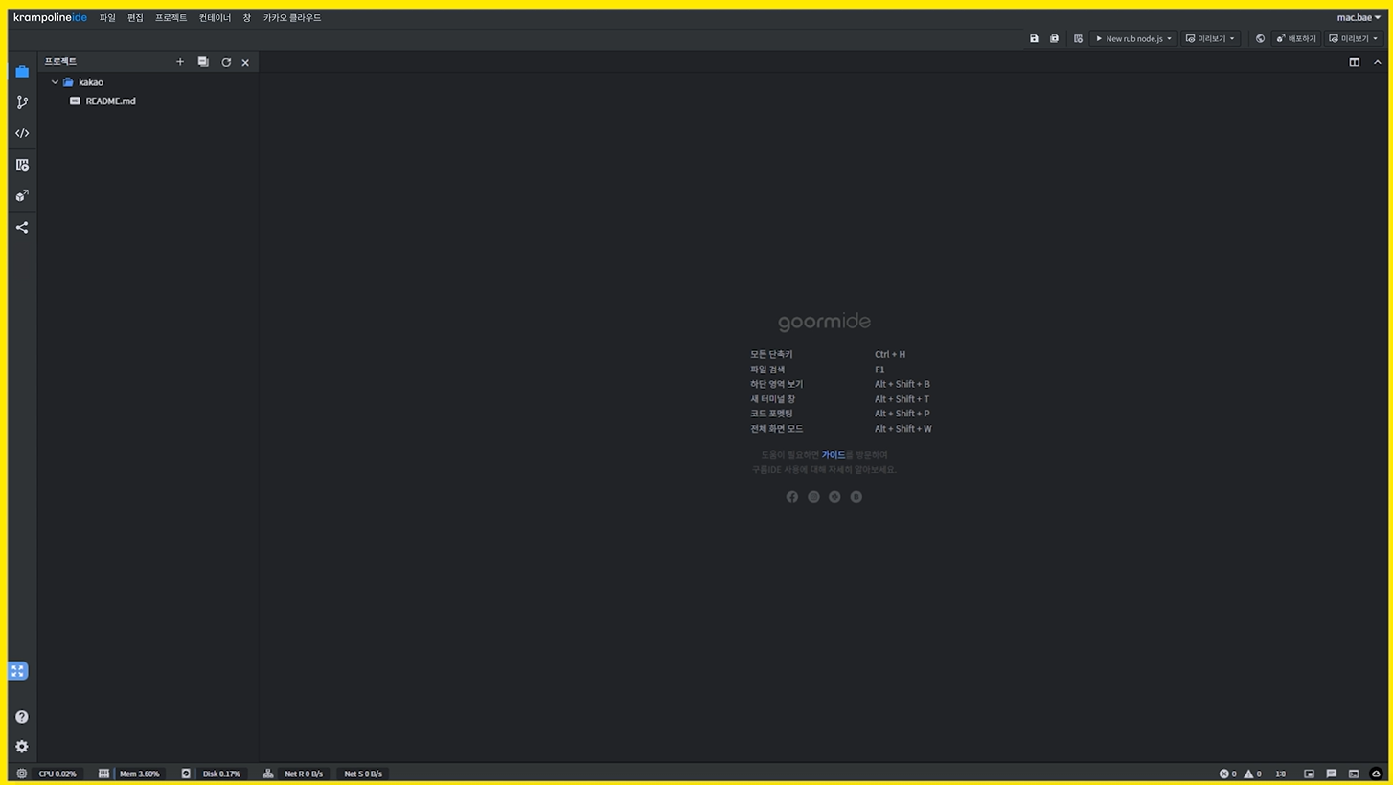
Task: Click the 새 터미널 창 shortcut row
Action: (841, 399)
